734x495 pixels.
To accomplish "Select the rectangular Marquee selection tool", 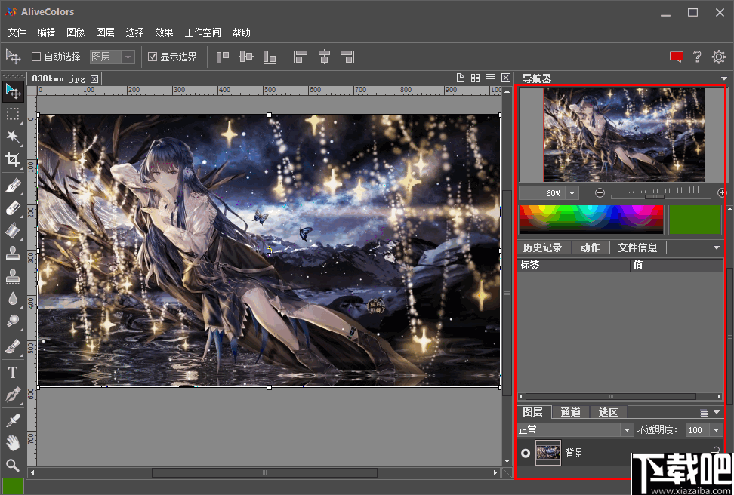I will [x=13, y=113].
